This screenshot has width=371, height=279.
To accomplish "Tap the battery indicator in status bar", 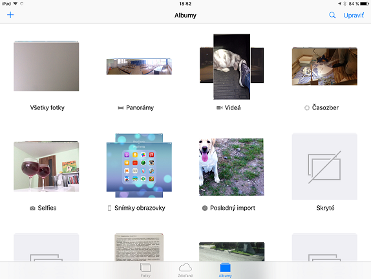I will tap(365, 3).
